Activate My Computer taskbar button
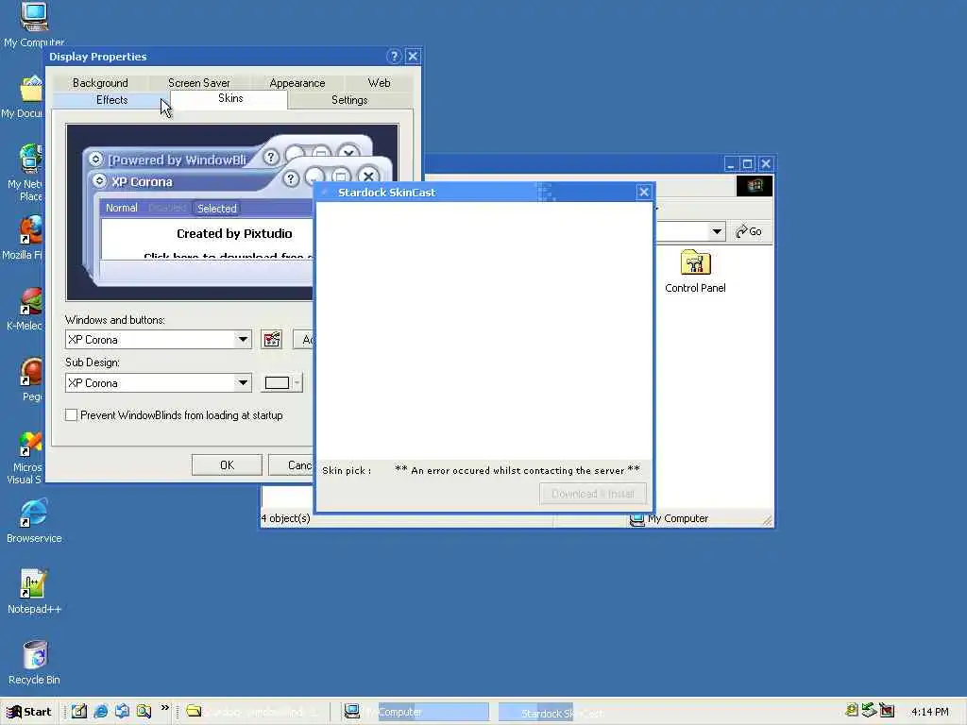The image size is (967, 725). click(416, 712)
